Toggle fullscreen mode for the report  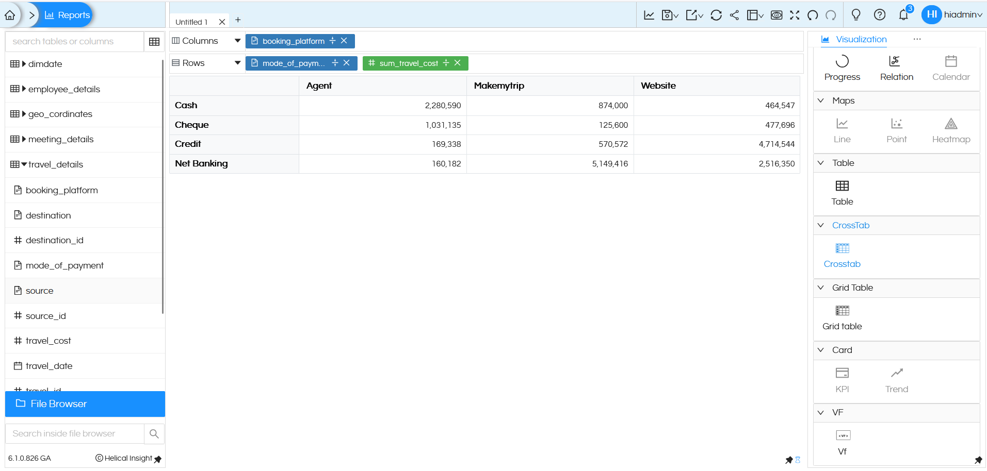pos(795,15)
